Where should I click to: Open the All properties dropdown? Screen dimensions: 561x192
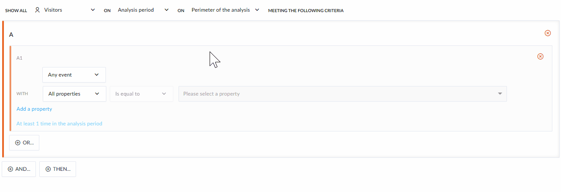74,94
